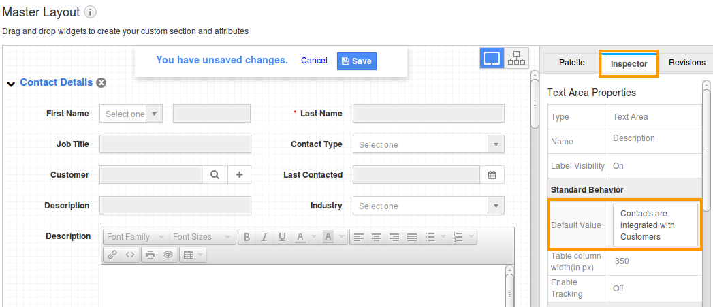713x307 pixels.
Task: Insert a link in editor
Action: pos(112,255)
